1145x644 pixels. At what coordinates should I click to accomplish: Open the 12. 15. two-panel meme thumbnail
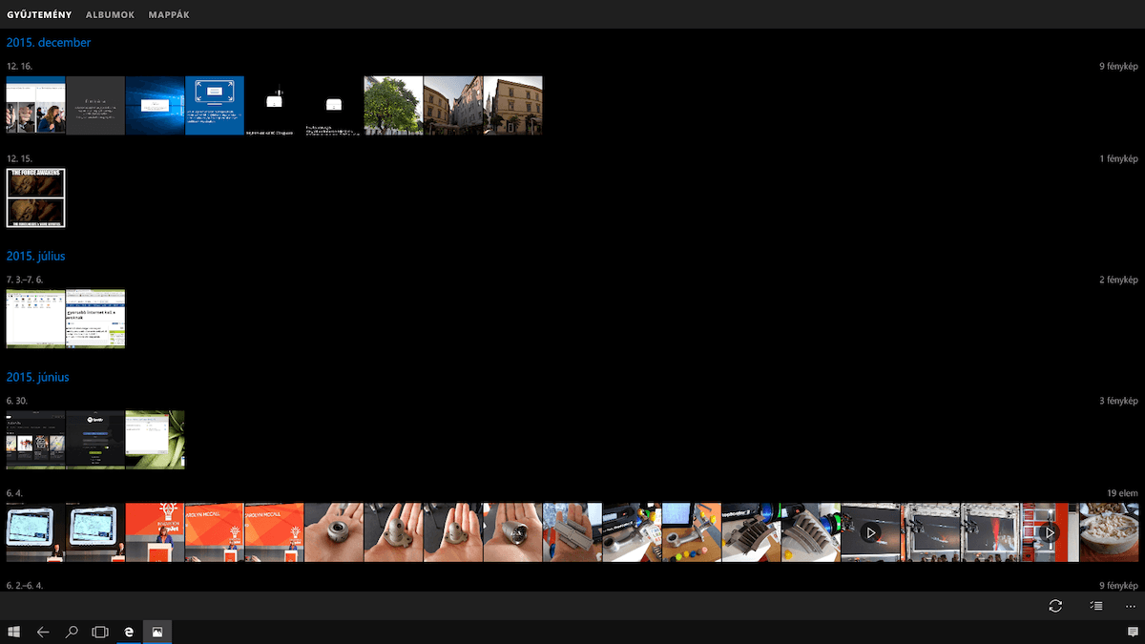click(35, 197)
